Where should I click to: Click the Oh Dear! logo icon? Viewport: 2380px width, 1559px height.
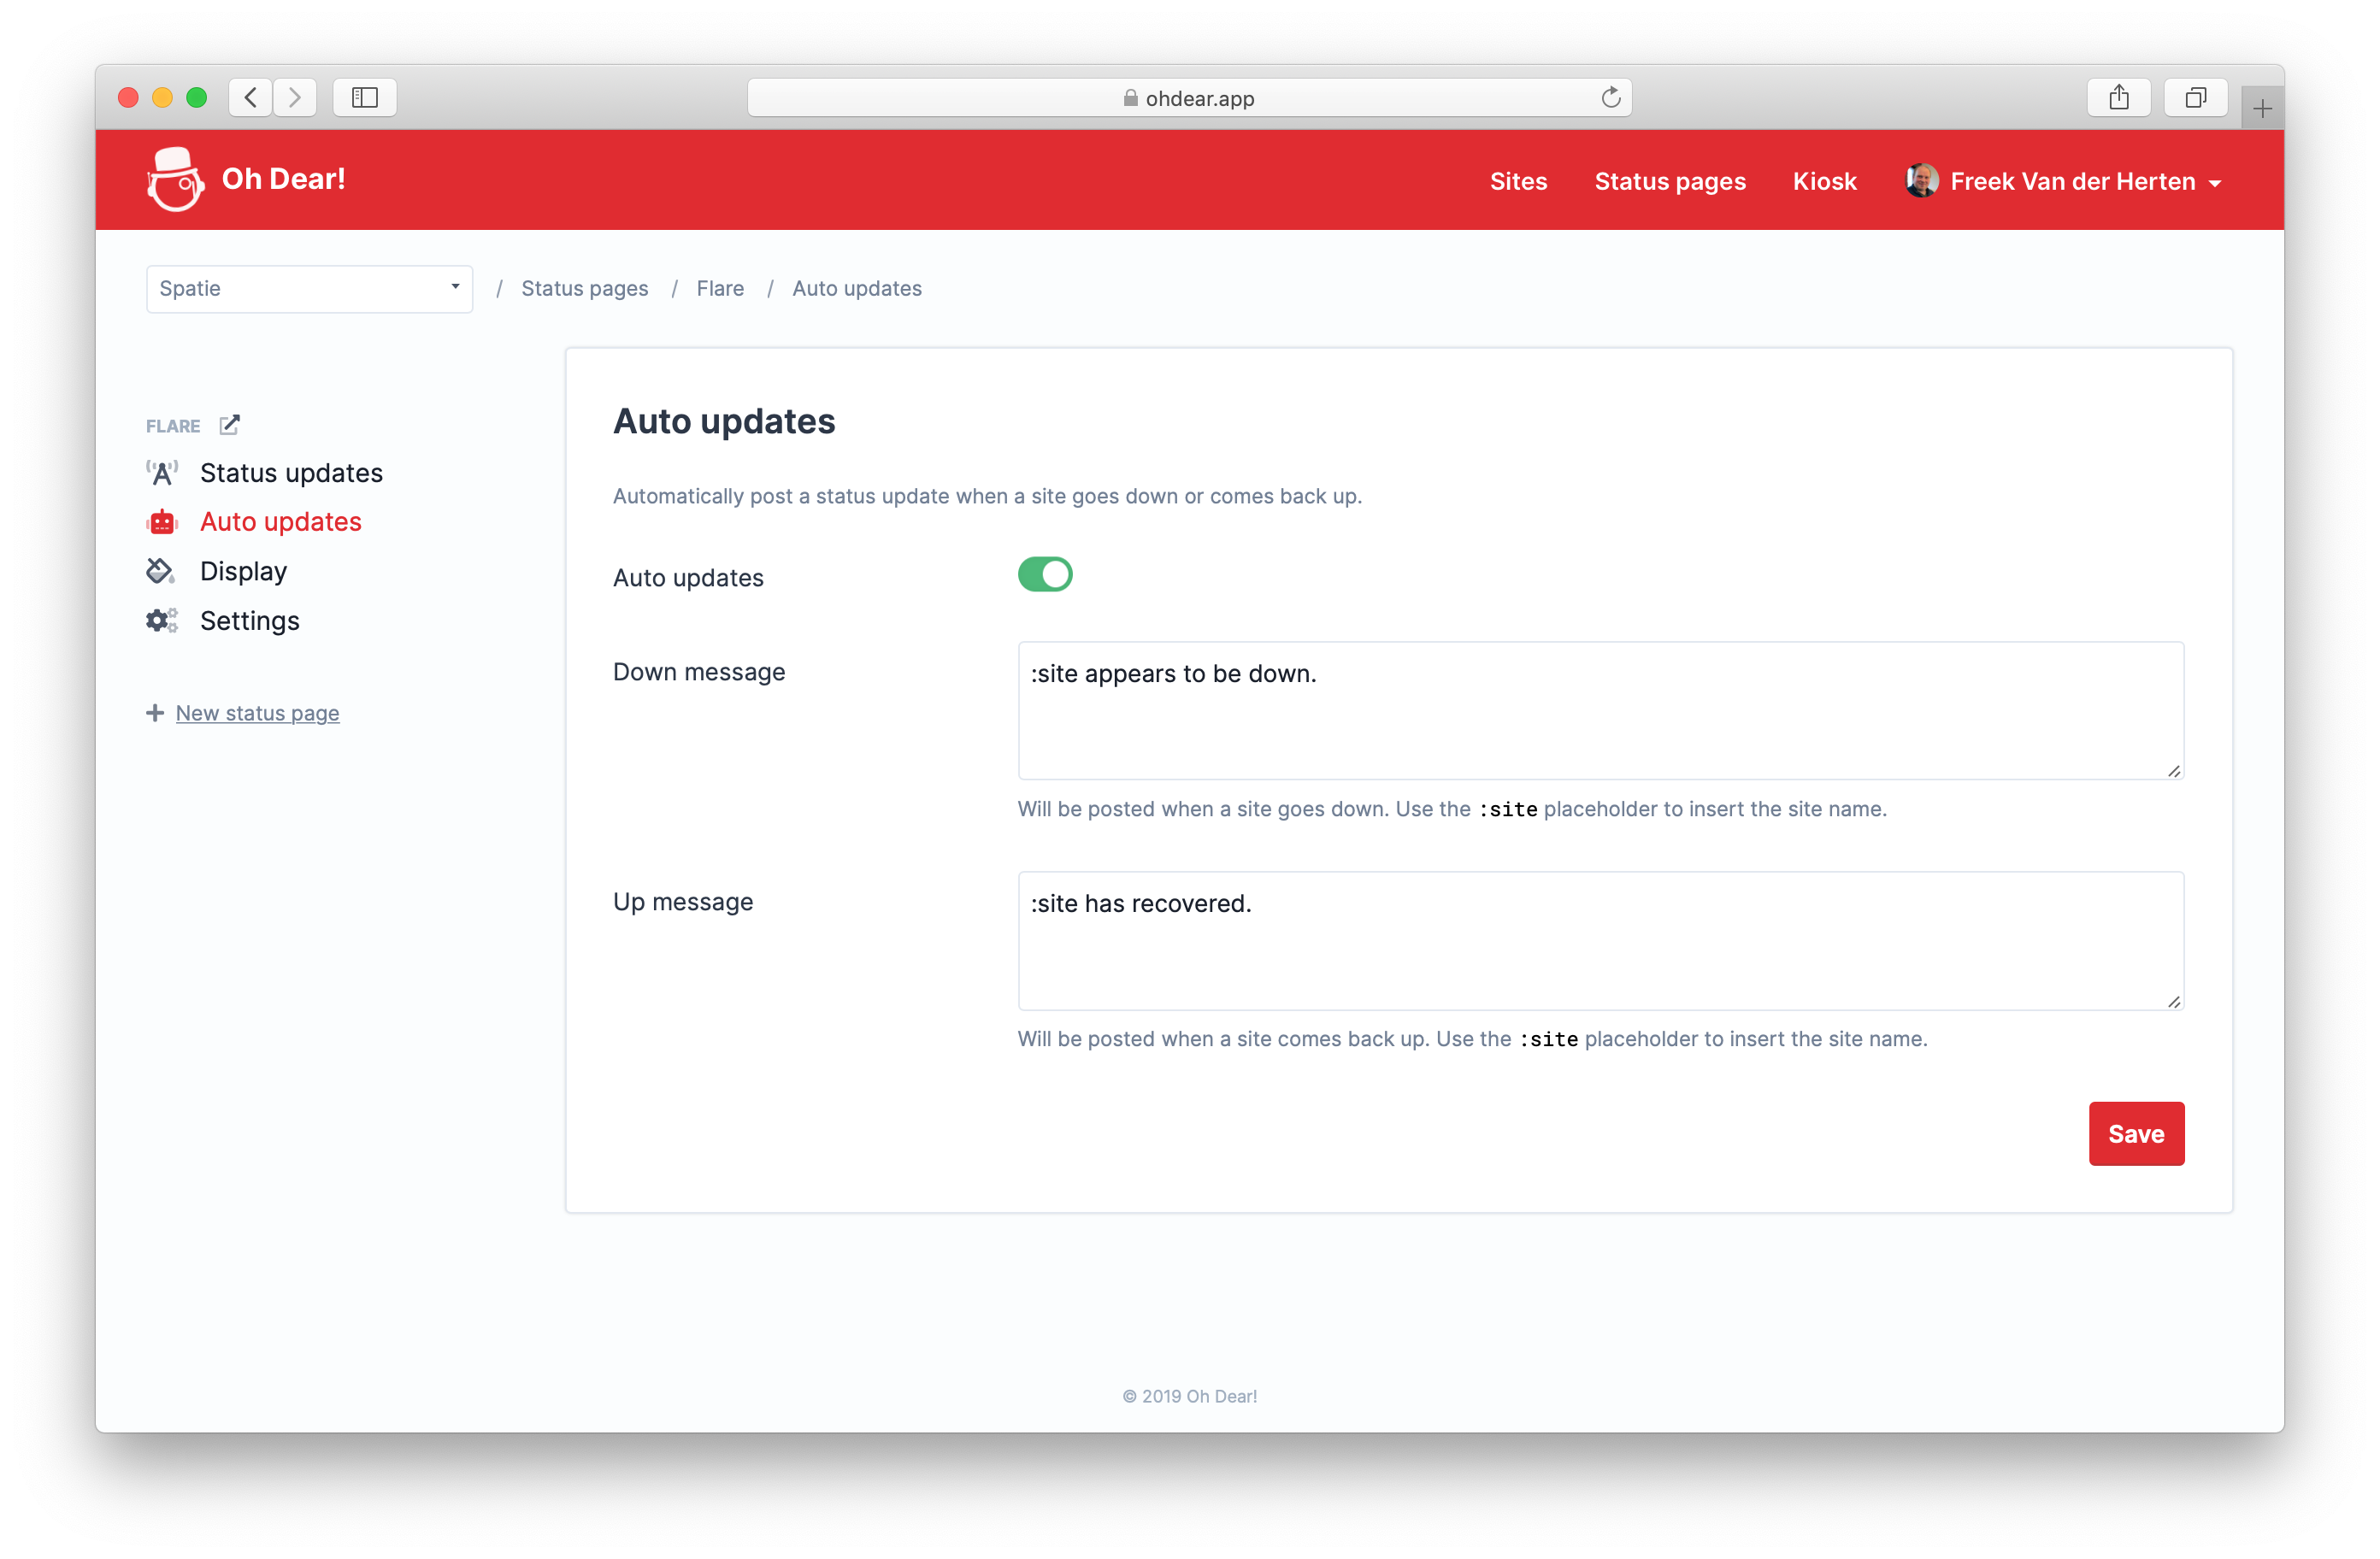point(175,180)
